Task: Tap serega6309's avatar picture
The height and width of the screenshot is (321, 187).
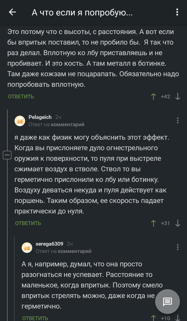Action: pos(27,247)
